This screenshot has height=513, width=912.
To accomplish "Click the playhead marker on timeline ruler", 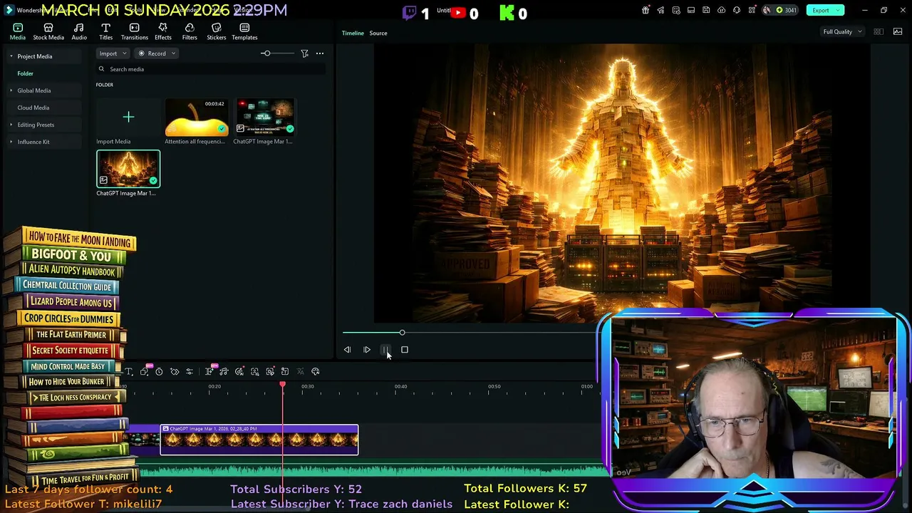I will 283,385.
